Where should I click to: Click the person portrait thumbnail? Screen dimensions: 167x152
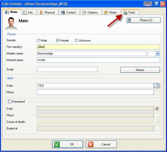coord(11,23)
